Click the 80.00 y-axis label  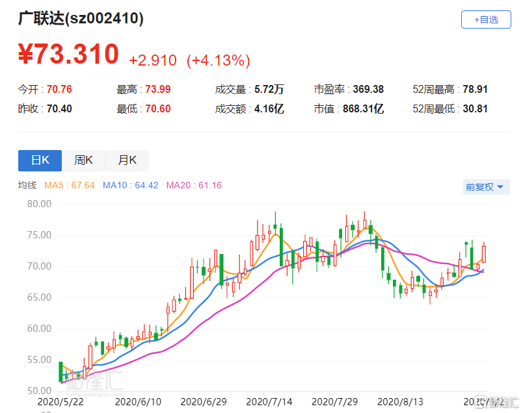(40, 204)
